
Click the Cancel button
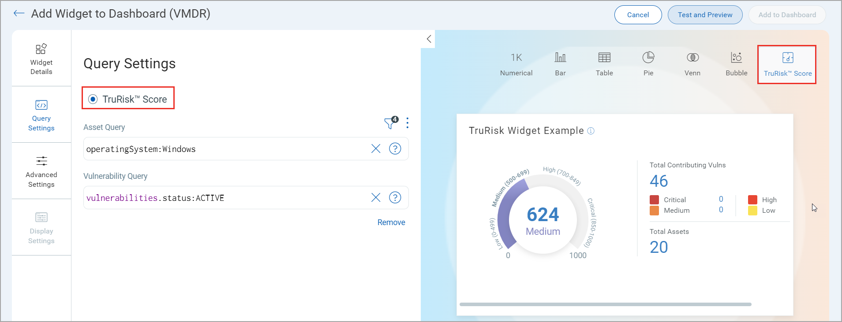tap(638, 15)
